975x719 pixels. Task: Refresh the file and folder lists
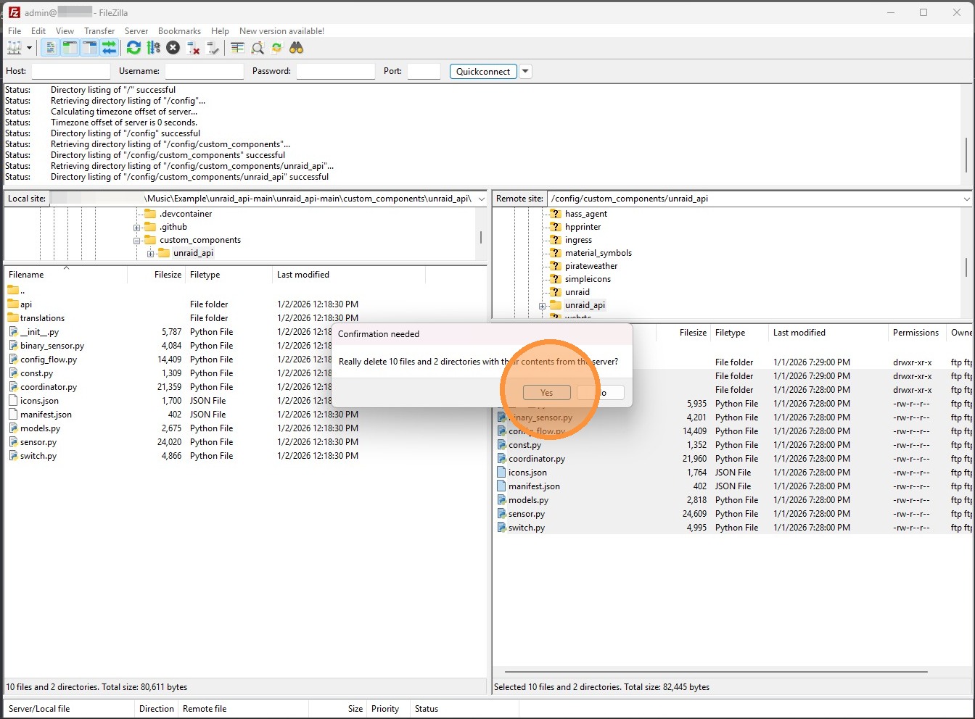click(x=133, y=48)
